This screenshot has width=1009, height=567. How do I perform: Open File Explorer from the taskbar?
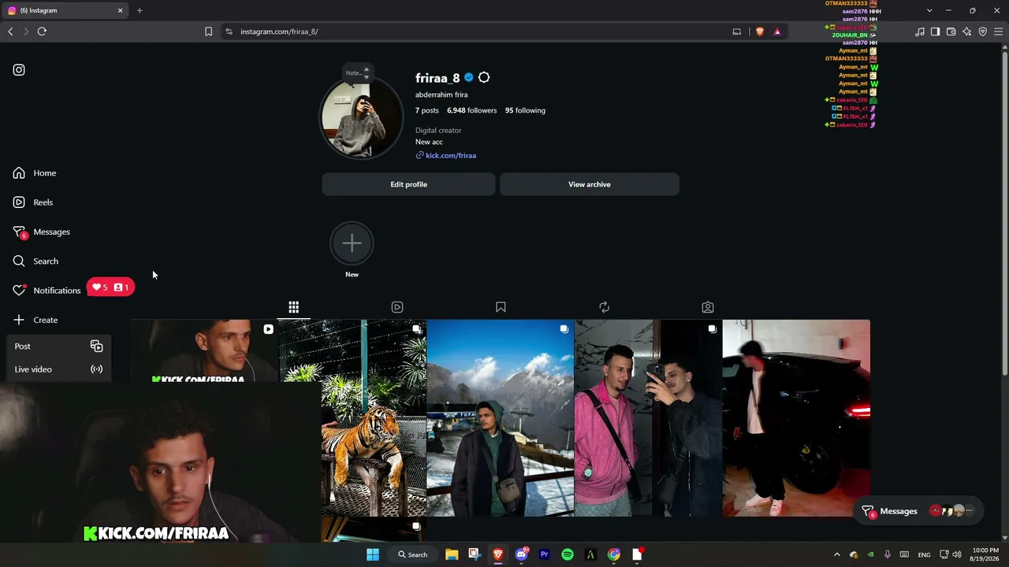click(x=452, y=554)
